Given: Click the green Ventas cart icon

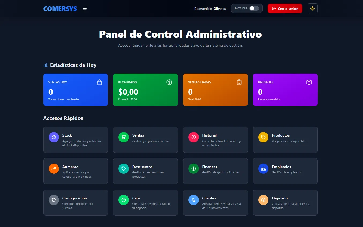Looking at the screenshot, I should click(124, 137).
